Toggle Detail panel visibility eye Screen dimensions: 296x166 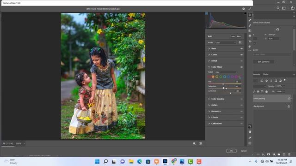241,61
